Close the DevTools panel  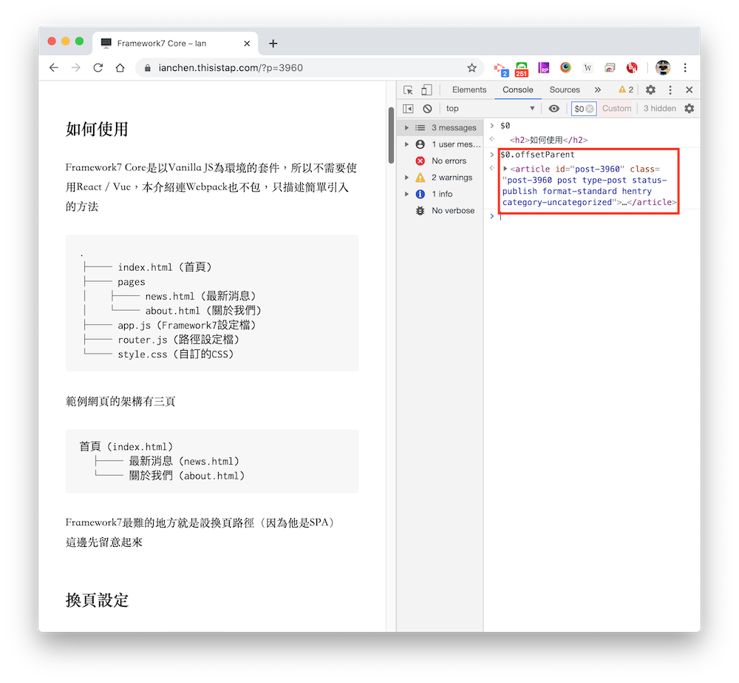[x=689, y=90]
